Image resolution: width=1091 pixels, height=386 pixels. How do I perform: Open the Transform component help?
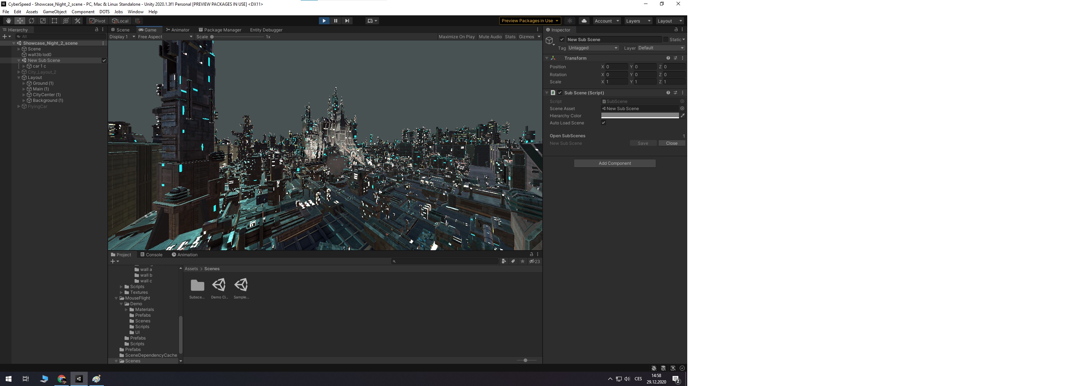tap(668, 58)
